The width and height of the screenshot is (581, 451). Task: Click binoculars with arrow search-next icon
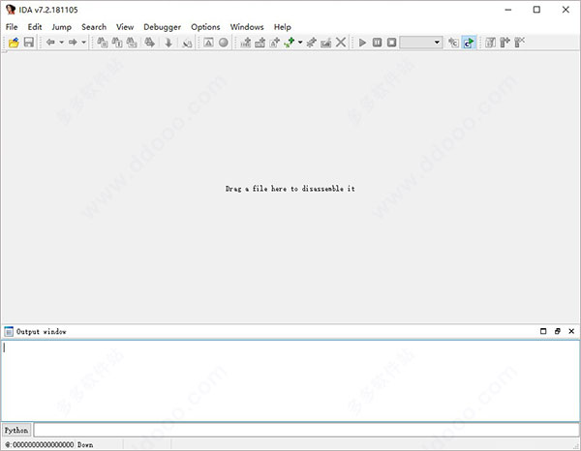150,43
